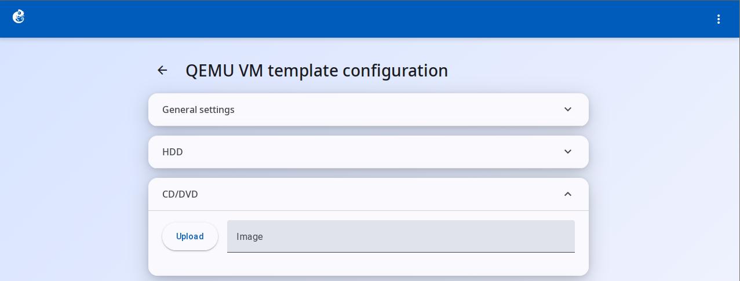Click the GNS3 chameleon logo
This screenshot has width=740, height=281.
pos(19,17)
